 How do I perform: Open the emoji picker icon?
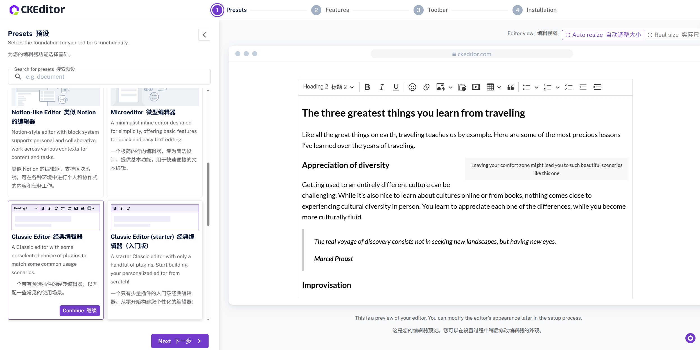(x=412, y=87)
